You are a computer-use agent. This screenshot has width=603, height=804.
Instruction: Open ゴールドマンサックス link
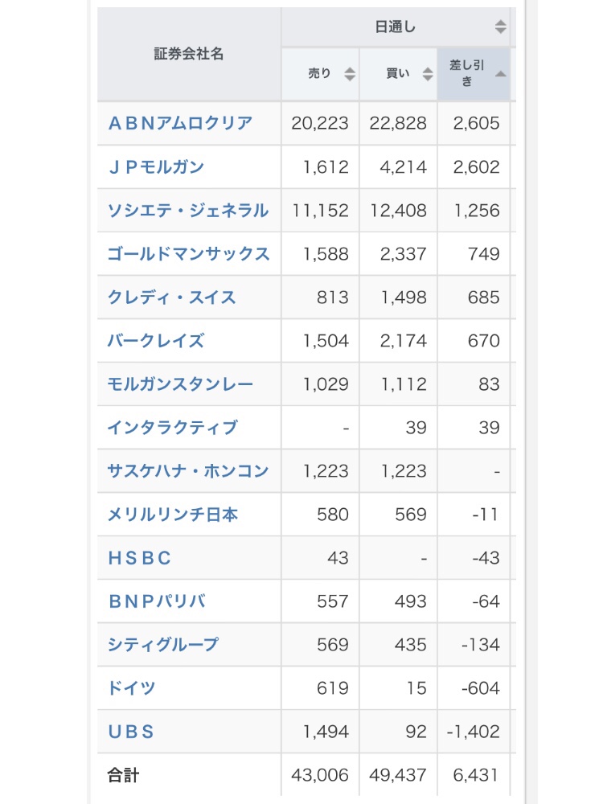point(188,254)
